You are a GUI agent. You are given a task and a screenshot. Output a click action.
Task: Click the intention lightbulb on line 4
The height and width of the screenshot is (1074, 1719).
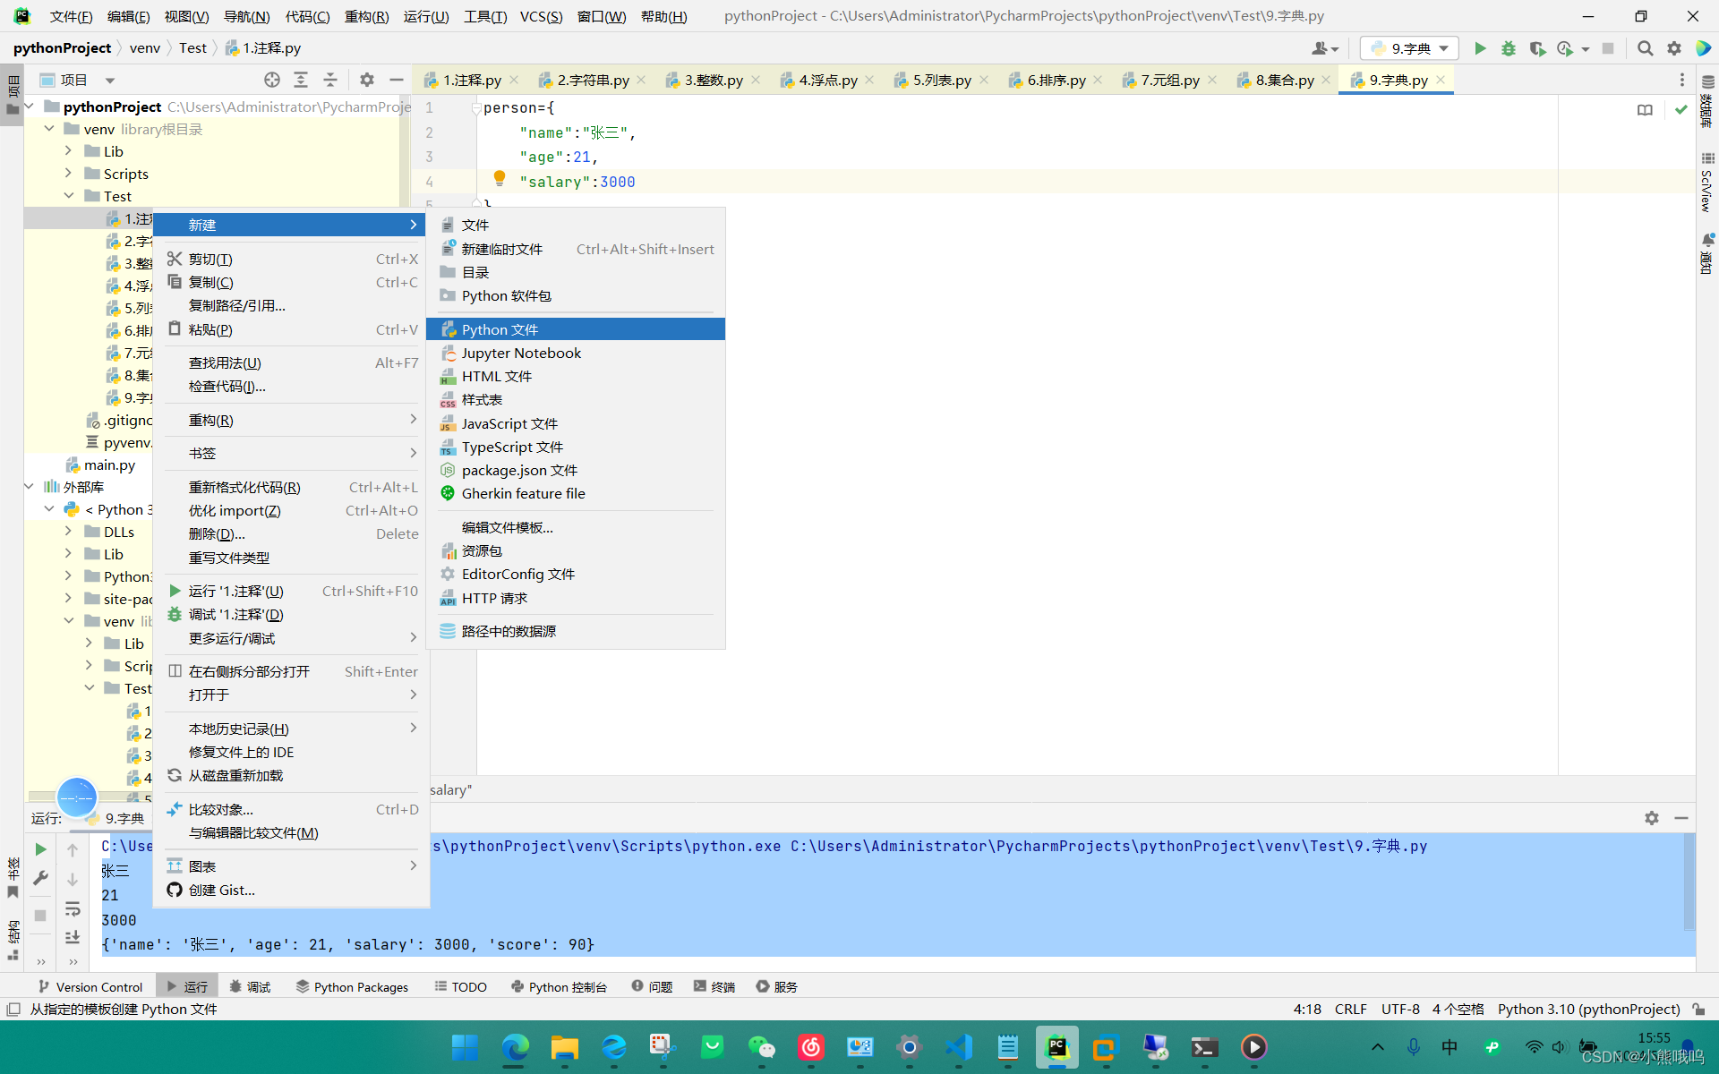point(500,178)
